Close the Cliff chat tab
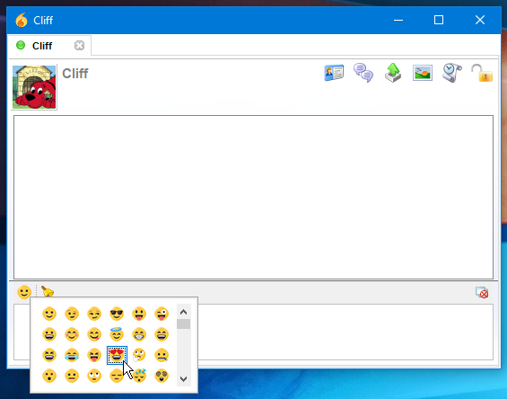Viewport: 507px width, 399px height. click(79, 45)
